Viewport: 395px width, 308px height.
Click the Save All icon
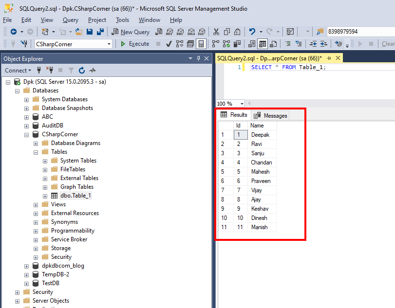coord(100,32)
